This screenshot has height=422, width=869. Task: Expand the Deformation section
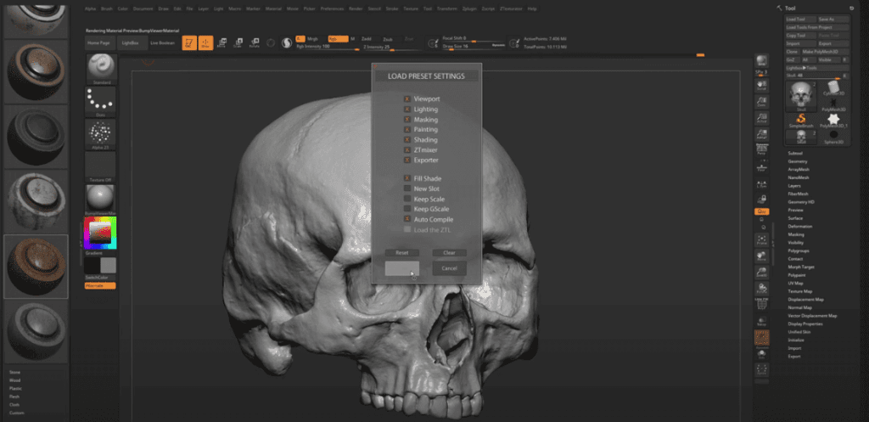800,227
